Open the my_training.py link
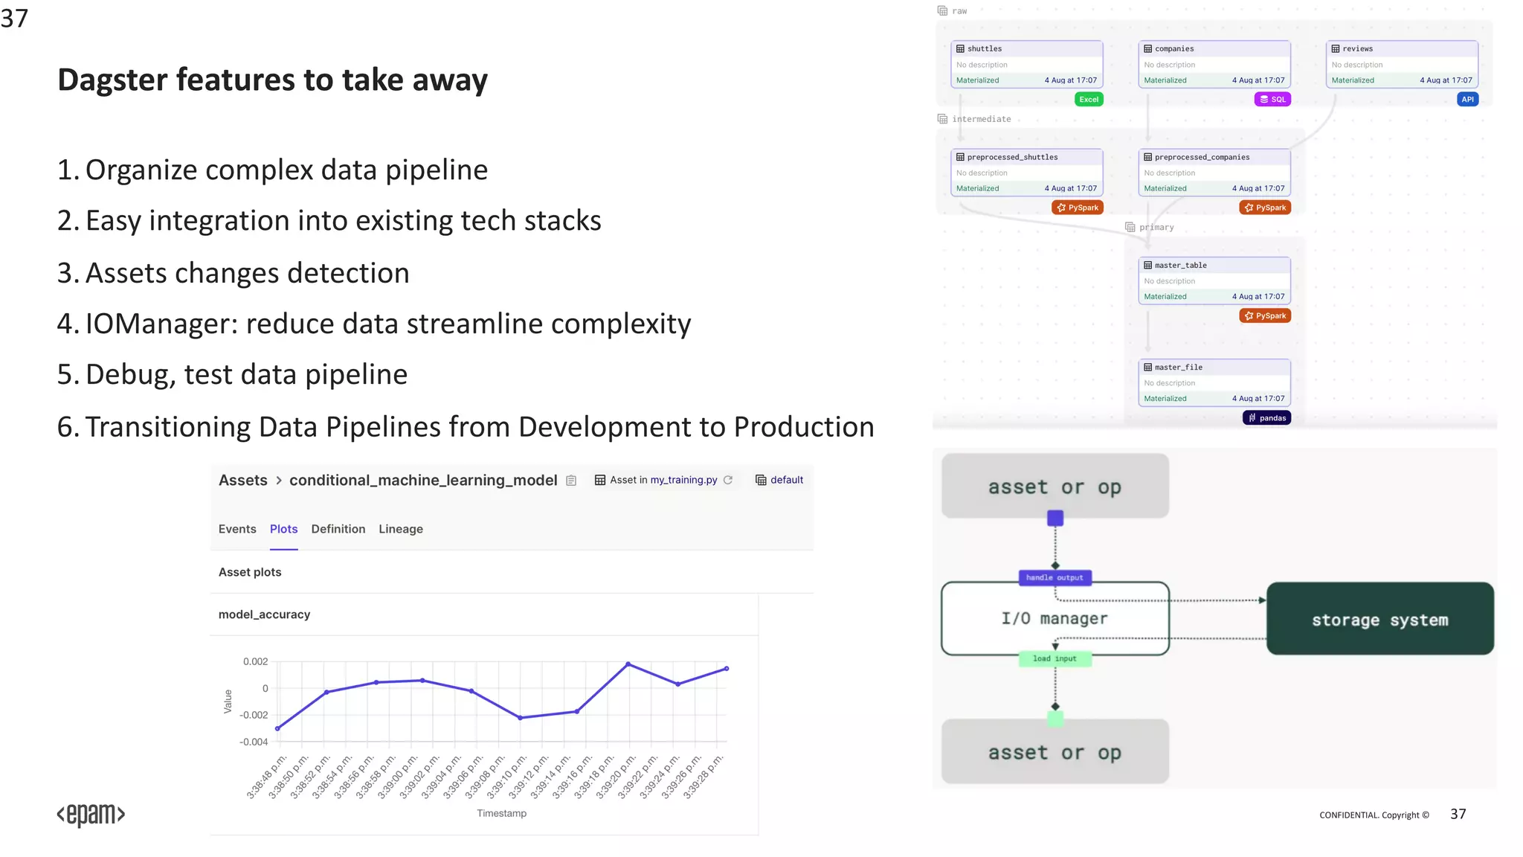 [683, 480]
